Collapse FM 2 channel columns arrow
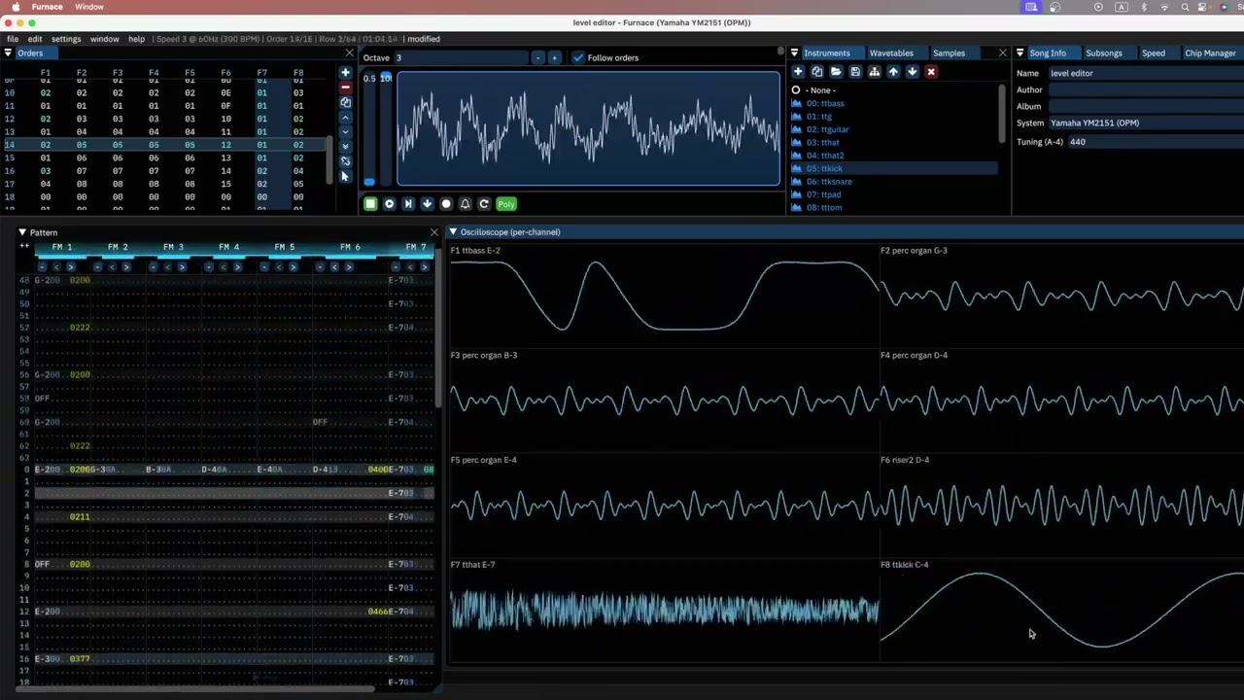 pyautogui.click(x=112, y=266)
